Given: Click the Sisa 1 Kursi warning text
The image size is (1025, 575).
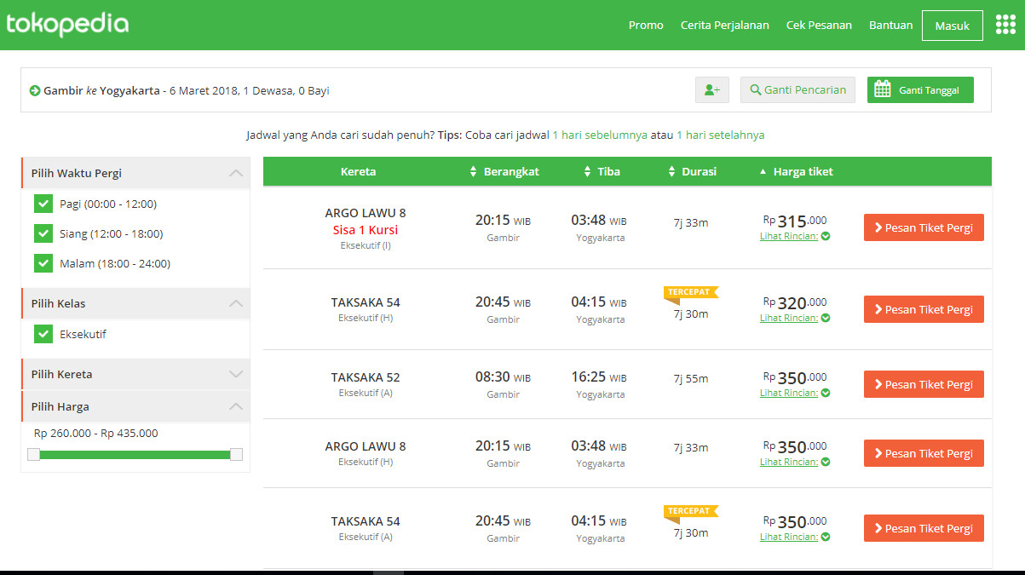Looking at the screenshot, I should tap(366, 230).
